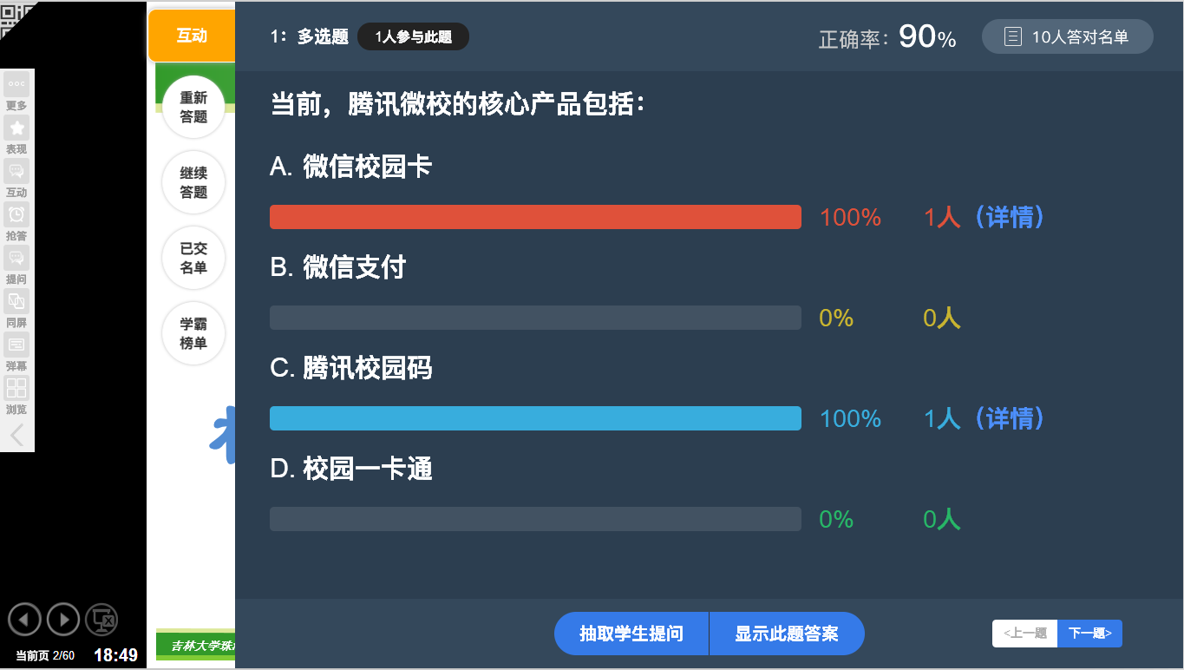Select the 同屏 screen share icon
Viewport: 1184px width, 670px height.
pos(16,301)
